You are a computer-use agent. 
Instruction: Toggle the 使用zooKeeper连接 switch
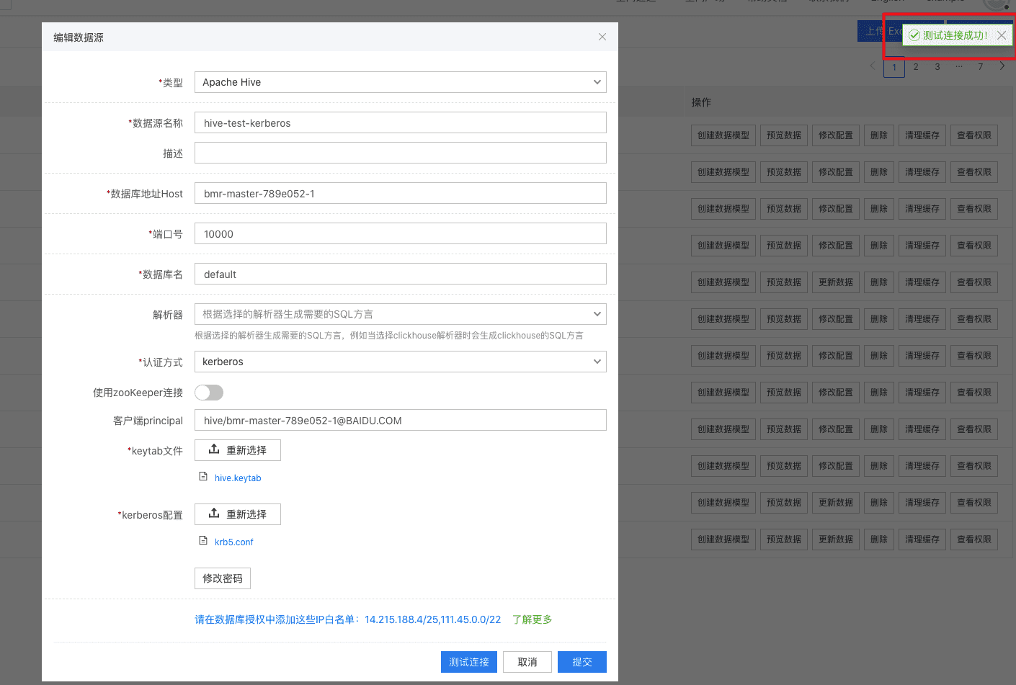click(209, 393)
